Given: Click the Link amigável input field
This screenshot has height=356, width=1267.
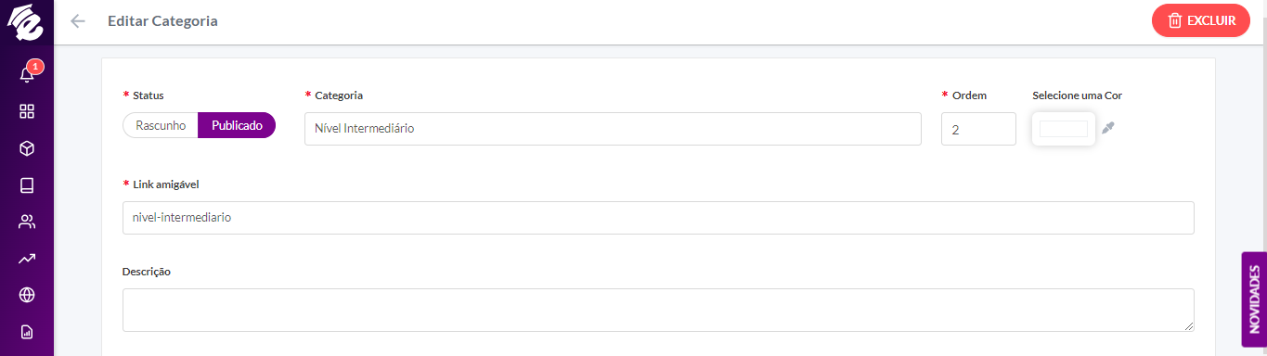Looking at the screenshot, I should pyautogui.click(x=658, y=218).
